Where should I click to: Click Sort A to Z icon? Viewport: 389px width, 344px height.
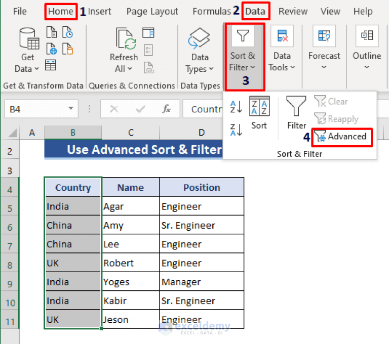pyautogui.click(x=236, y=107)
